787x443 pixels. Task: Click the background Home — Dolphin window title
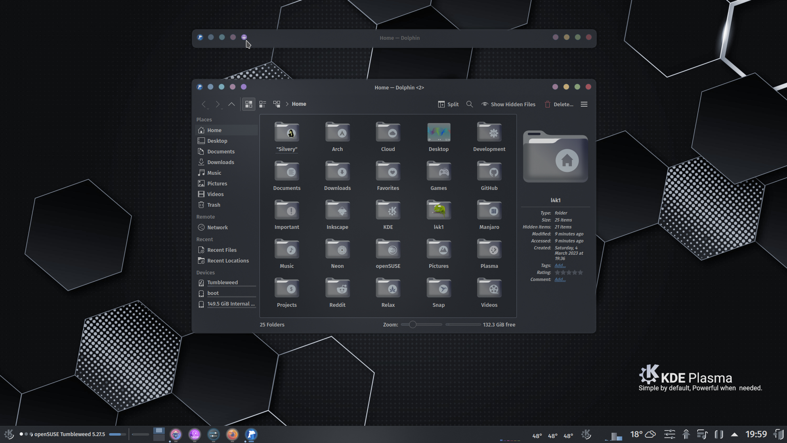pos(399,38)
